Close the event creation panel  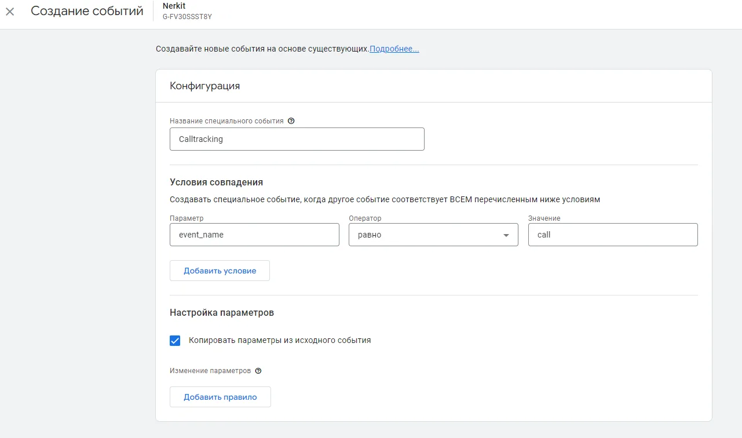click(x=10, y=12)
